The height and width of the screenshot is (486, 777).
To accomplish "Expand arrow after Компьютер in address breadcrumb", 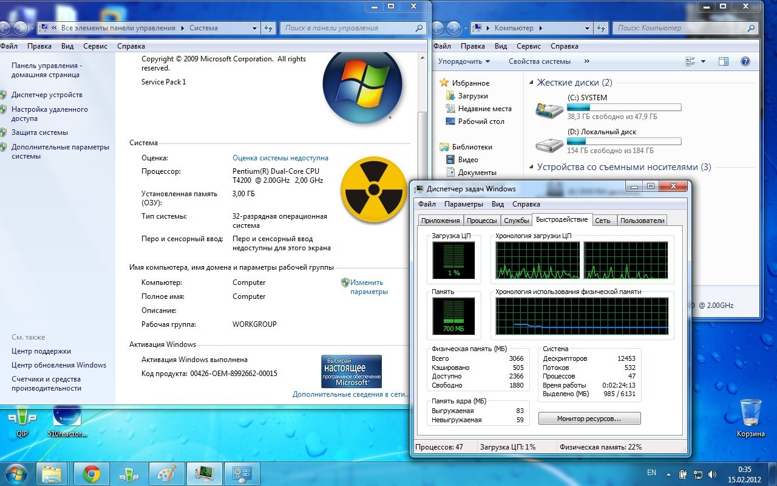I will tap(540, 28).
